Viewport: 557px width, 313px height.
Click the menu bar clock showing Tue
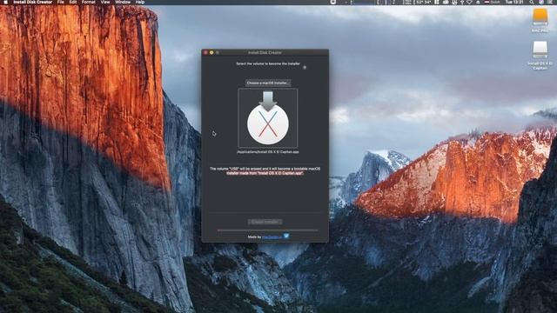click(x=514, y=2)
